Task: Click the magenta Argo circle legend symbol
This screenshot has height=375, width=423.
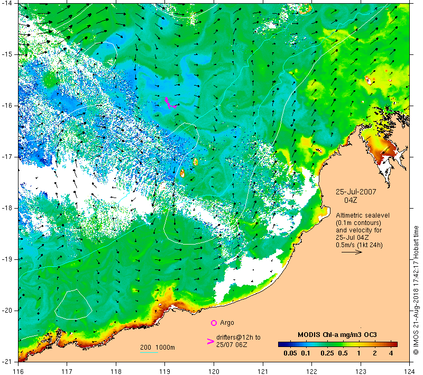Action: tap(214, 323)
